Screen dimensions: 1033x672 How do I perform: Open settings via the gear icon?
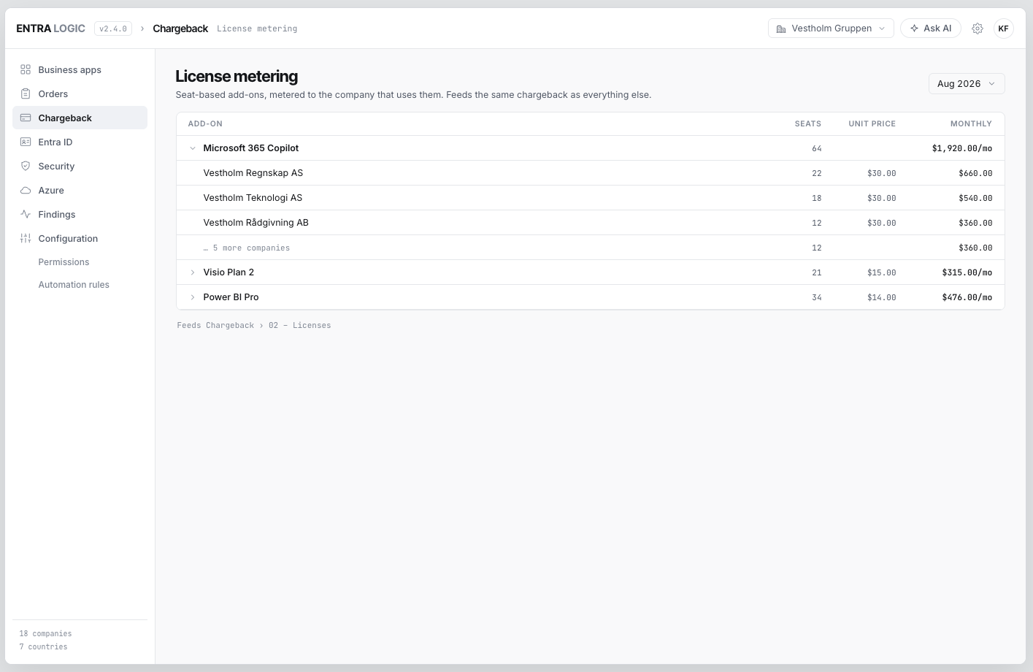pyautogui.click(x=978, y=28)
